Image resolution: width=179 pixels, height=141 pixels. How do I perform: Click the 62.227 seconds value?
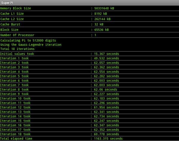pyautogui.click(x=107, y=94)
